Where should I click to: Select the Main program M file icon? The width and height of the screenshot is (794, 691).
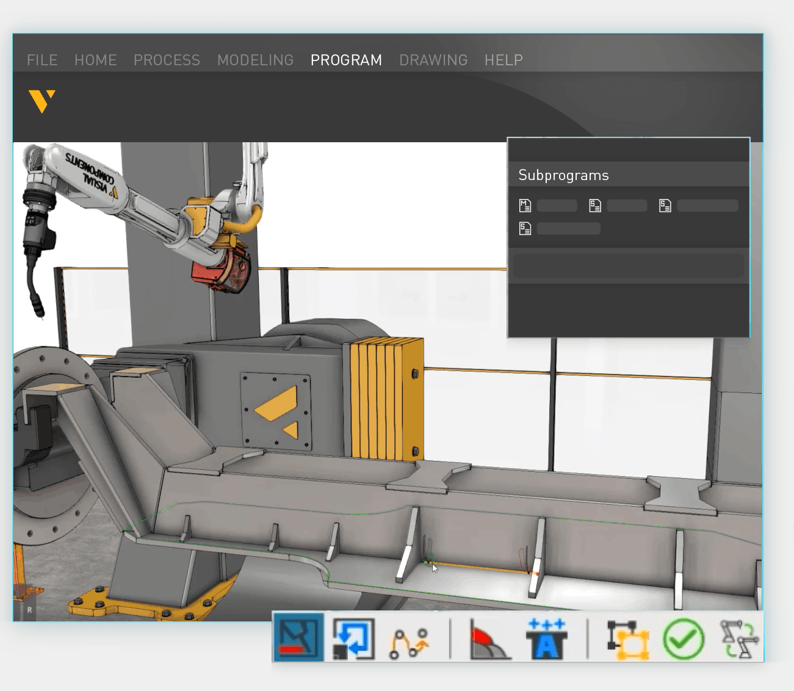click(525, 206)
